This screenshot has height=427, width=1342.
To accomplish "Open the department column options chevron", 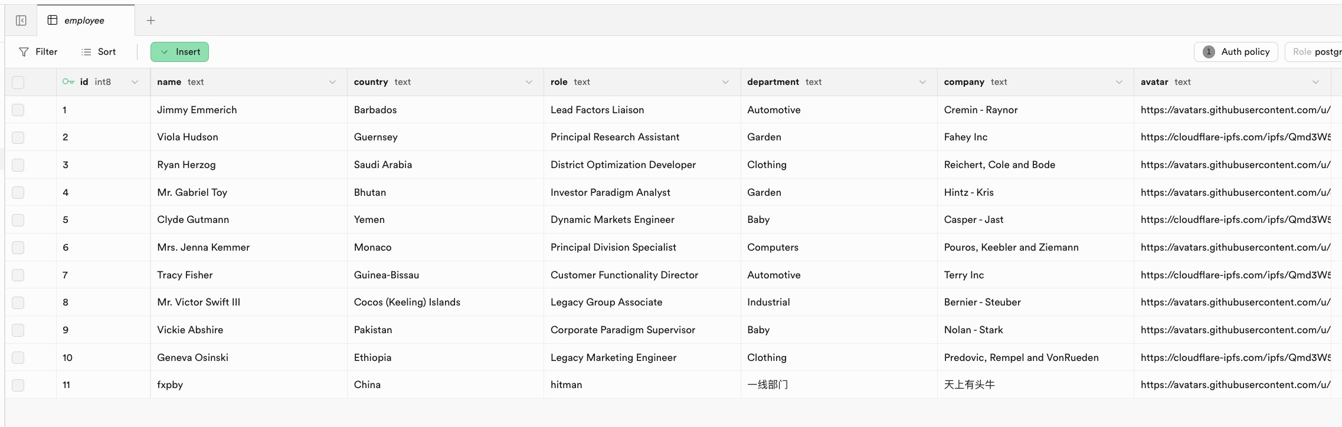I will 922,82.
